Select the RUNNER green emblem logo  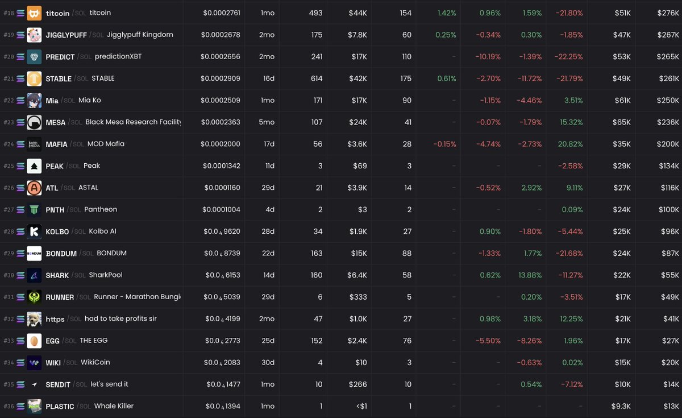coord(34,297)
